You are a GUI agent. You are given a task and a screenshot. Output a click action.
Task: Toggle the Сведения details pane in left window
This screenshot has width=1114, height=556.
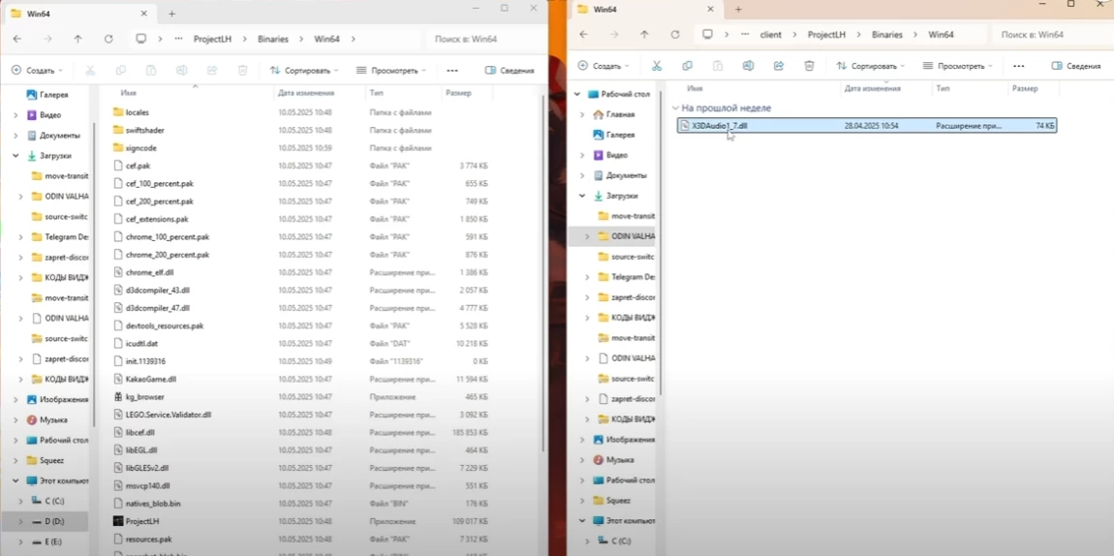pyautogui.click(x=510, y=71)
